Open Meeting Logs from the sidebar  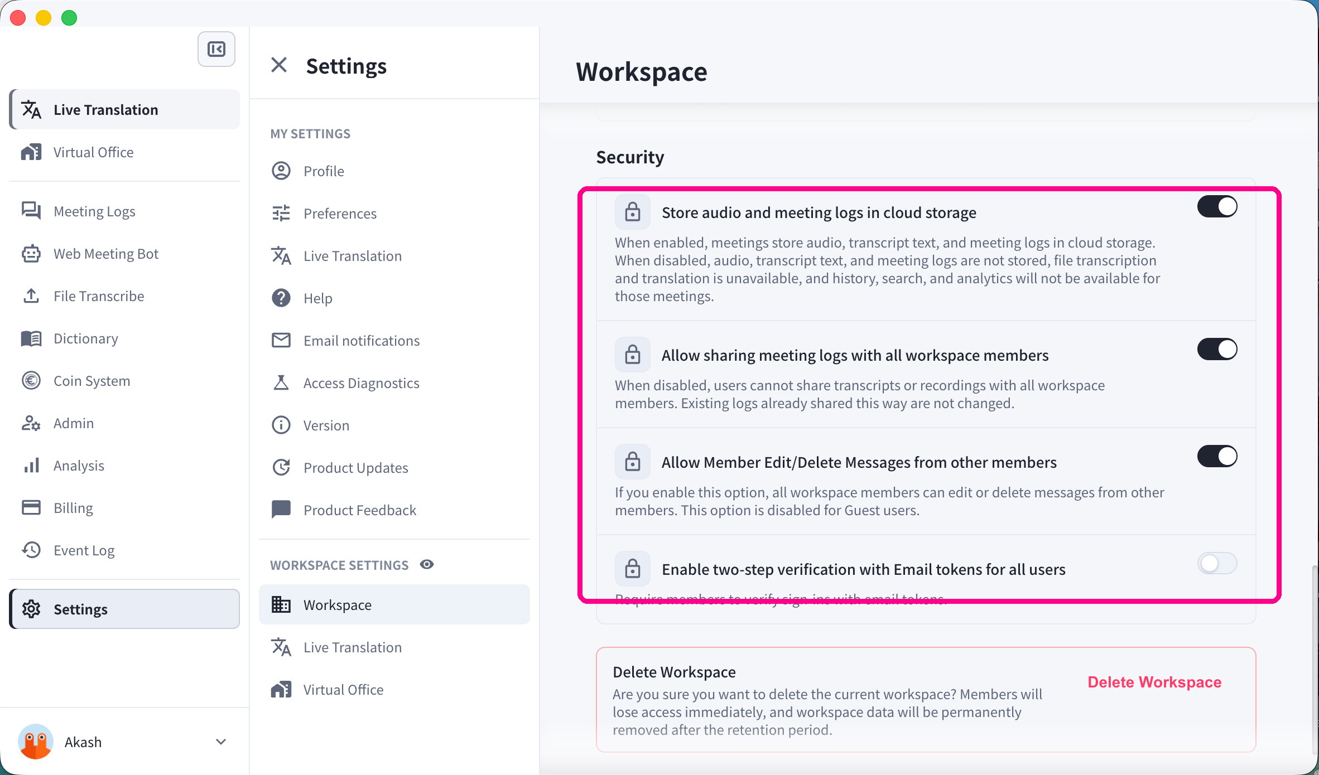(x=125, y=211)
